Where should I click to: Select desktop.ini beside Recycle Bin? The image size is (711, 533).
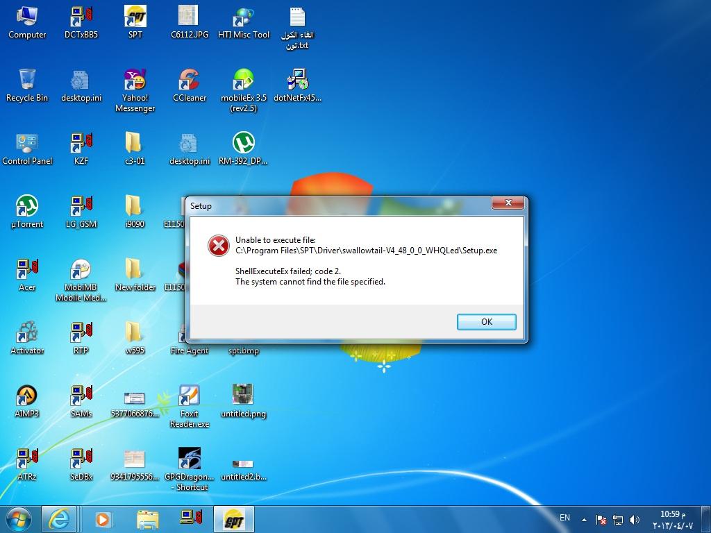point(81,85)
